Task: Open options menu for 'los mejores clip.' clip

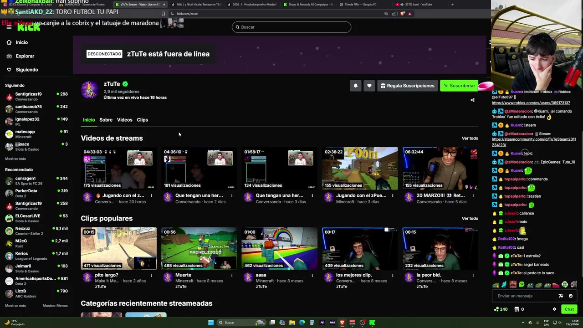Action: click(x=393, y=276)
